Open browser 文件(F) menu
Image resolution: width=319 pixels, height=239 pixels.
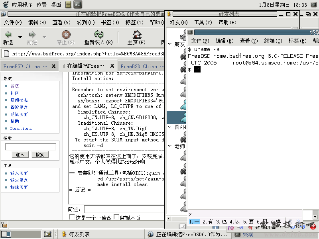(x=13, y=22)
